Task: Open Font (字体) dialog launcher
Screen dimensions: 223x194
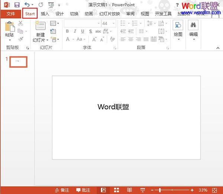Action: 115,48
